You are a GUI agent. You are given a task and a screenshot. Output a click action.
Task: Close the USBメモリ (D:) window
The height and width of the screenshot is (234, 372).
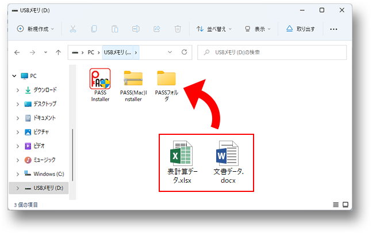(x=342, y=10)
